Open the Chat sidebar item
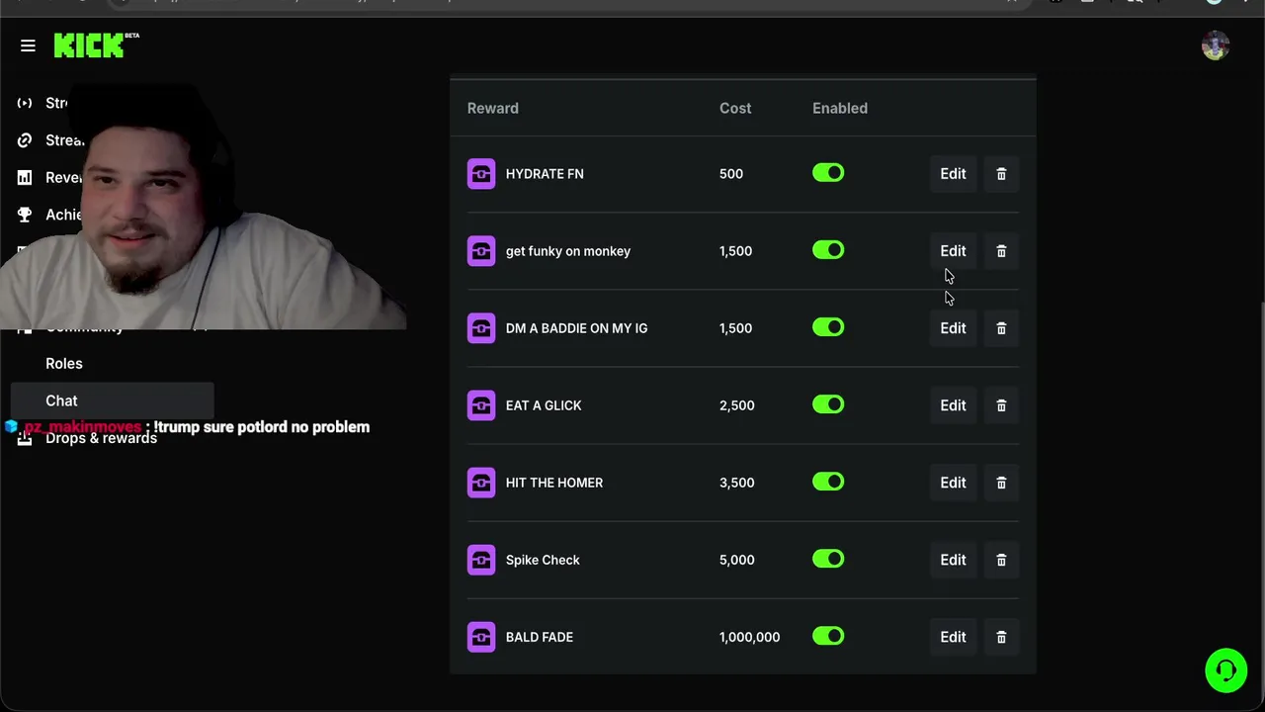 (x=61, y=400)
